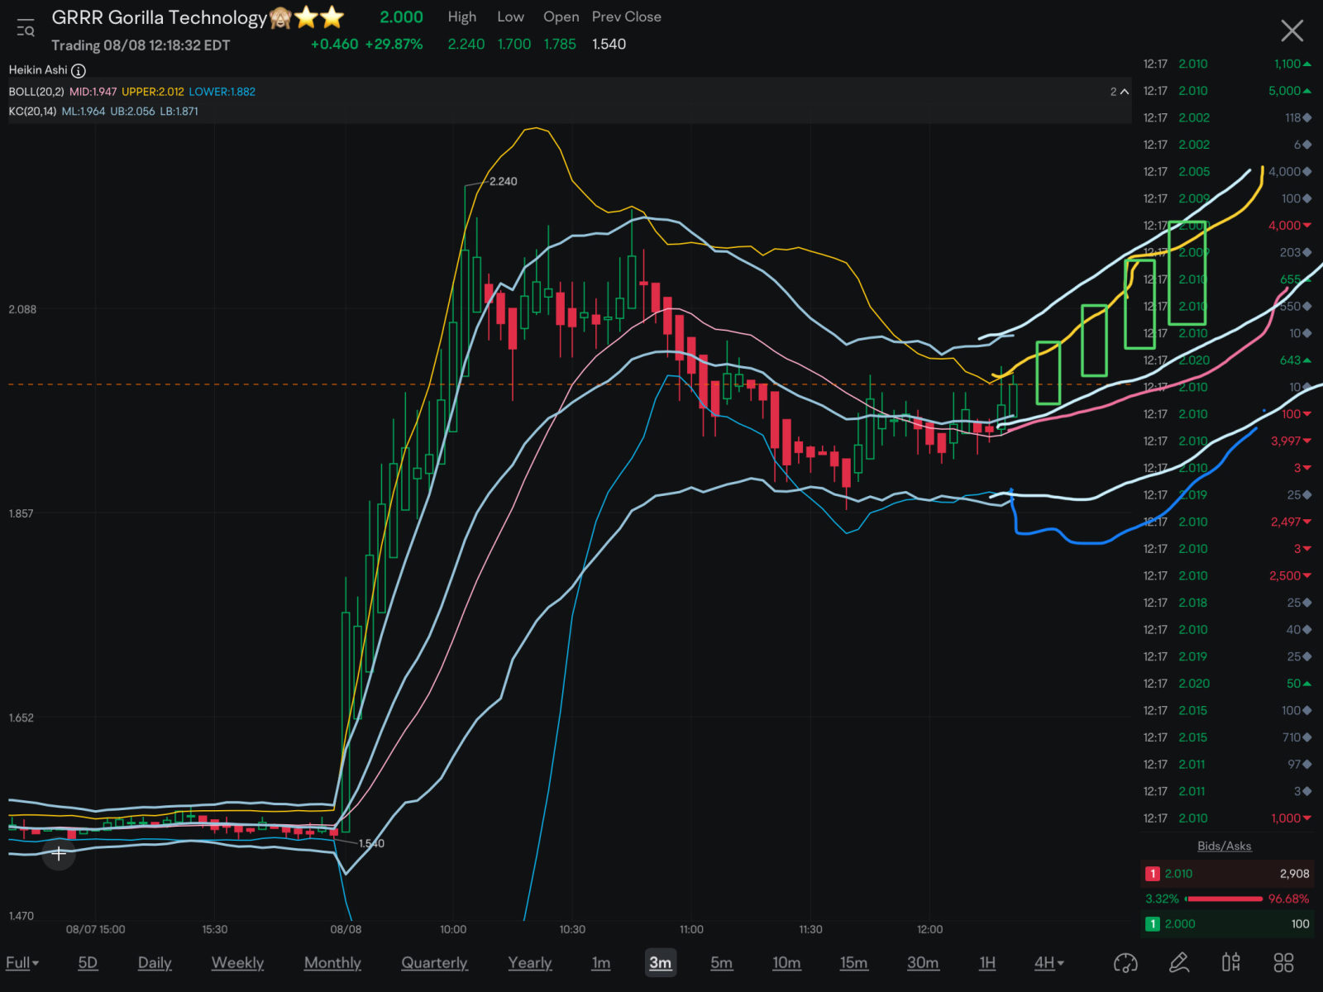
Task: Switch to the 5D timeframe
Action: pos(88,962)
